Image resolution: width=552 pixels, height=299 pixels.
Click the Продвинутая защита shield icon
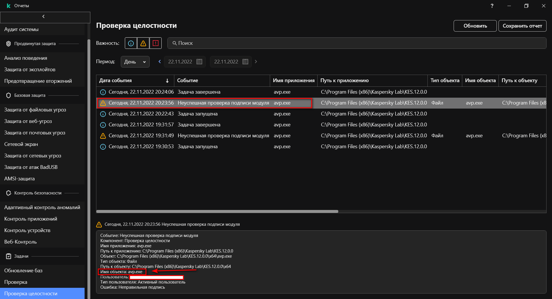pos(9,44)
